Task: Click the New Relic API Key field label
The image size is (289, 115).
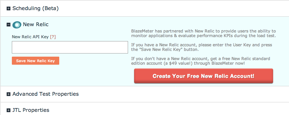Action: (31, 37)
